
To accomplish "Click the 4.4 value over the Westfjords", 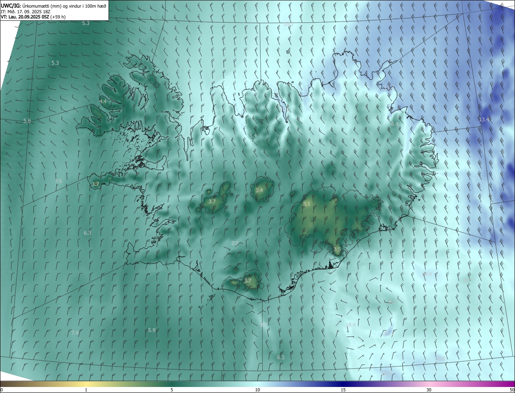I will click(x=103, y=102).
